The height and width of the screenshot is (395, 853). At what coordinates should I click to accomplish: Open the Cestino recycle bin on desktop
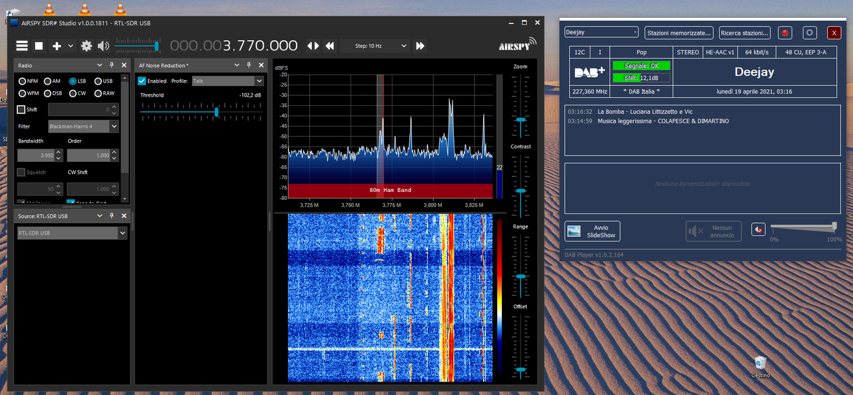point(760,367)
